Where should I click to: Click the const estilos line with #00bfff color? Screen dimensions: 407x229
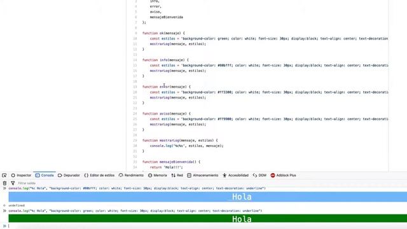[269, 66]
